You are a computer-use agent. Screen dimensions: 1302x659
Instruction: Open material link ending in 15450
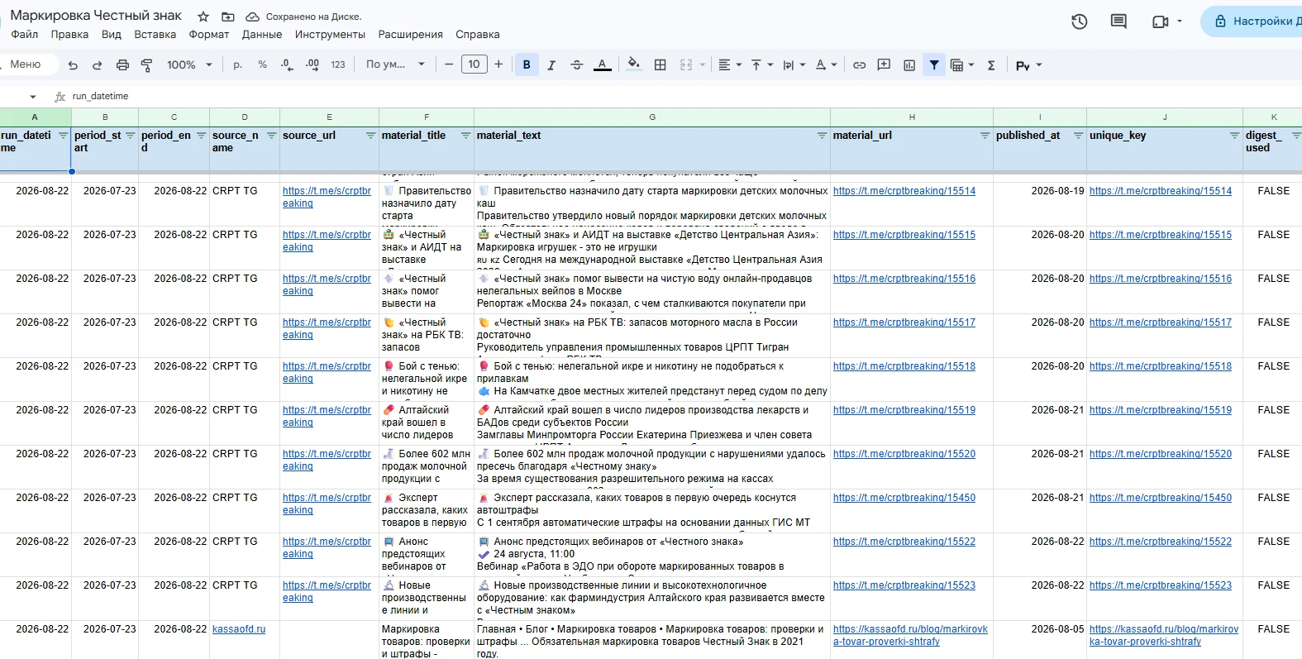(904, 498)
